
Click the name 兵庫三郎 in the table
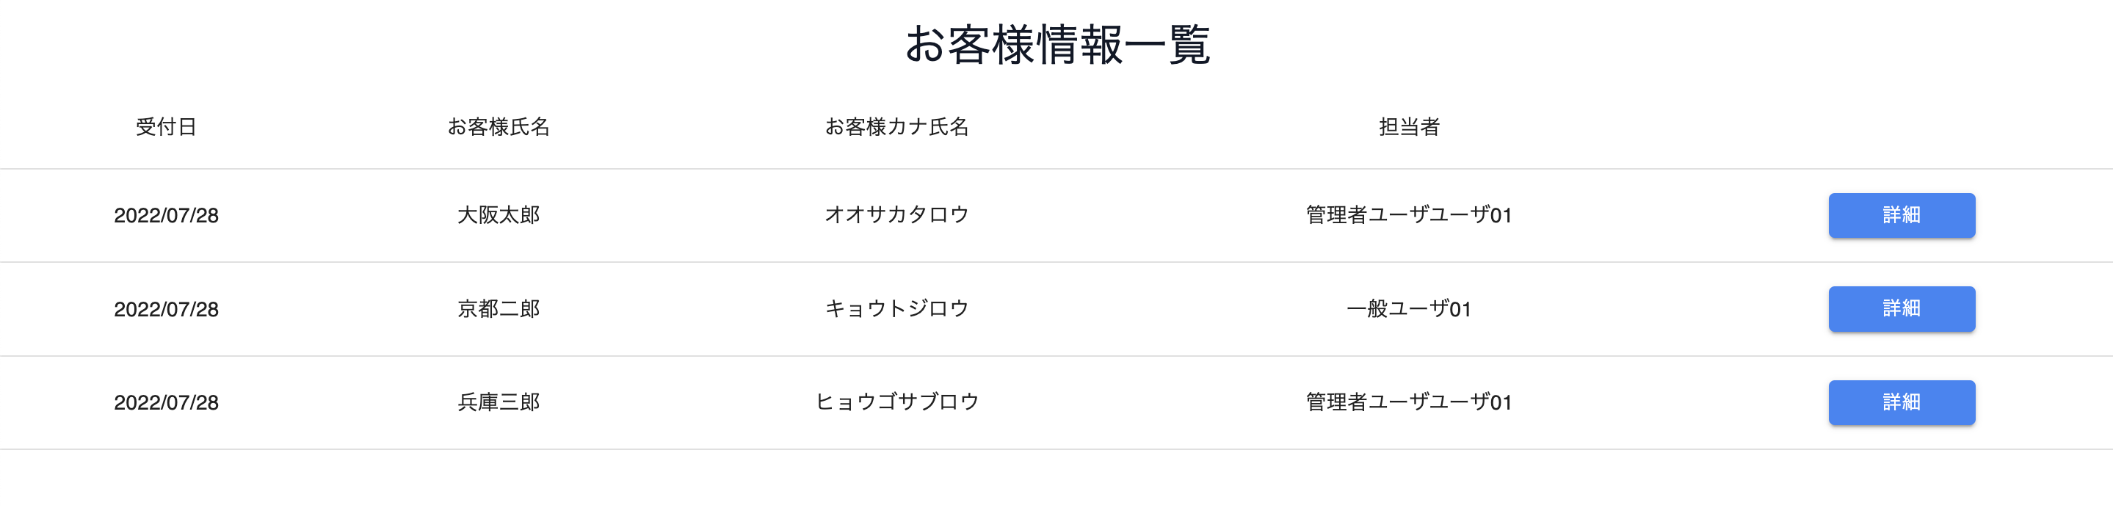point(499,402)
